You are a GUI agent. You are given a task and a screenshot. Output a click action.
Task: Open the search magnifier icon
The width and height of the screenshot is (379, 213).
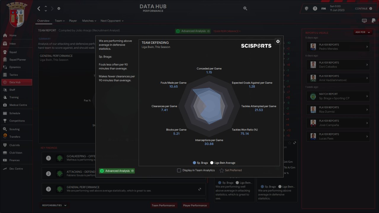pos(245,9)
